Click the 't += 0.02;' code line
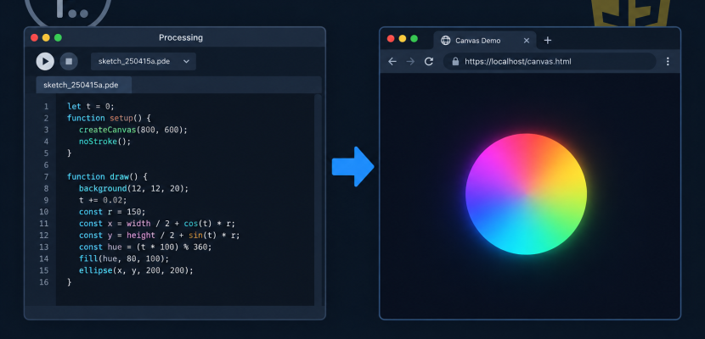The height and width of the screenshot is (339, 705). [x=103, y=200]
